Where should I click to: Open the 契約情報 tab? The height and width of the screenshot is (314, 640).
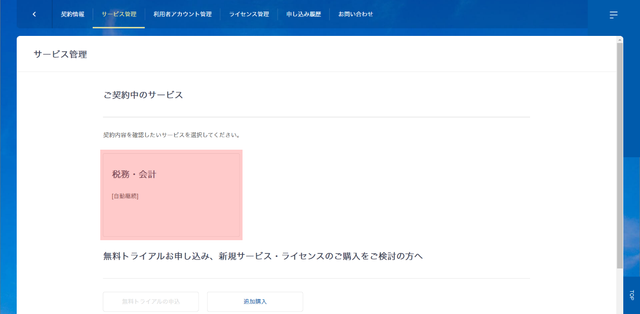pos(72,14)
